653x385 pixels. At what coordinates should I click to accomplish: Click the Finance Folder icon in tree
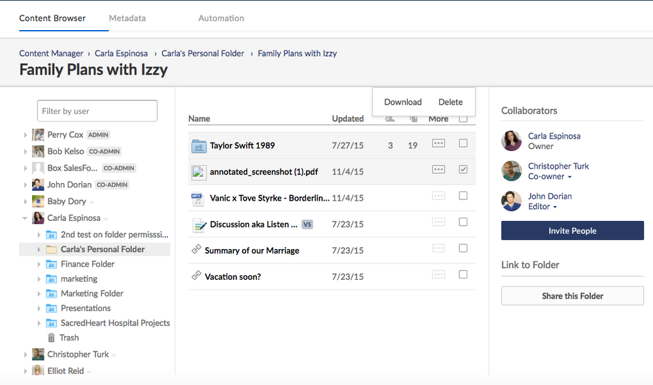(52, 264)
